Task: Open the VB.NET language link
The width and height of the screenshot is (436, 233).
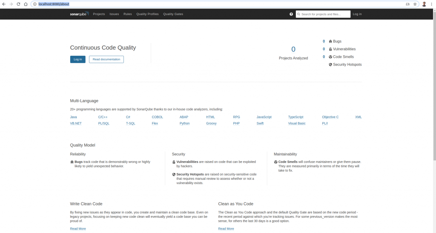Action: [76, 124]
